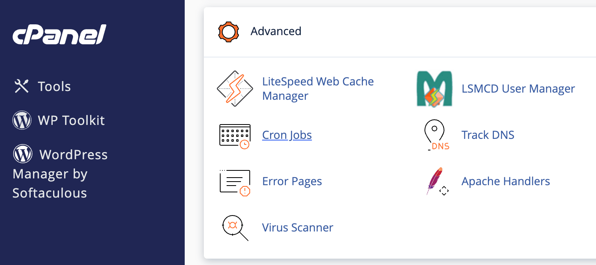This screenshot has height=265, width=596.
Task: Click the WordPress Manager by Softaculous icon
Action: click(22, 154)
